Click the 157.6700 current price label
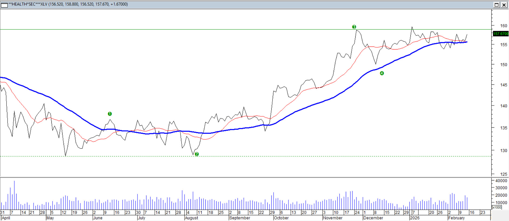The image size is (509, 221). [x=501, y=34]
